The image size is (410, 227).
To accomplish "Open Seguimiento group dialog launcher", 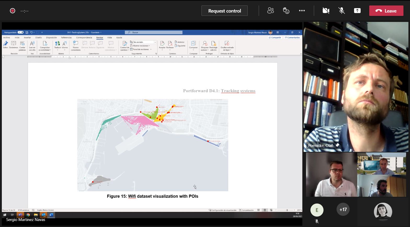I will coord(156,53).
